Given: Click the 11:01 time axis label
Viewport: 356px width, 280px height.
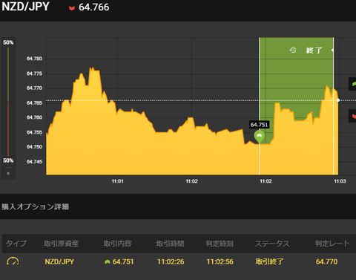Looking at the screenshot, I should pos(117,181).
